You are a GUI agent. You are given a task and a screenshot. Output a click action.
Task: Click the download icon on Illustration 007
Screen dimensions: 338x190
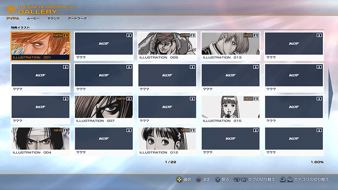[129, 99]
